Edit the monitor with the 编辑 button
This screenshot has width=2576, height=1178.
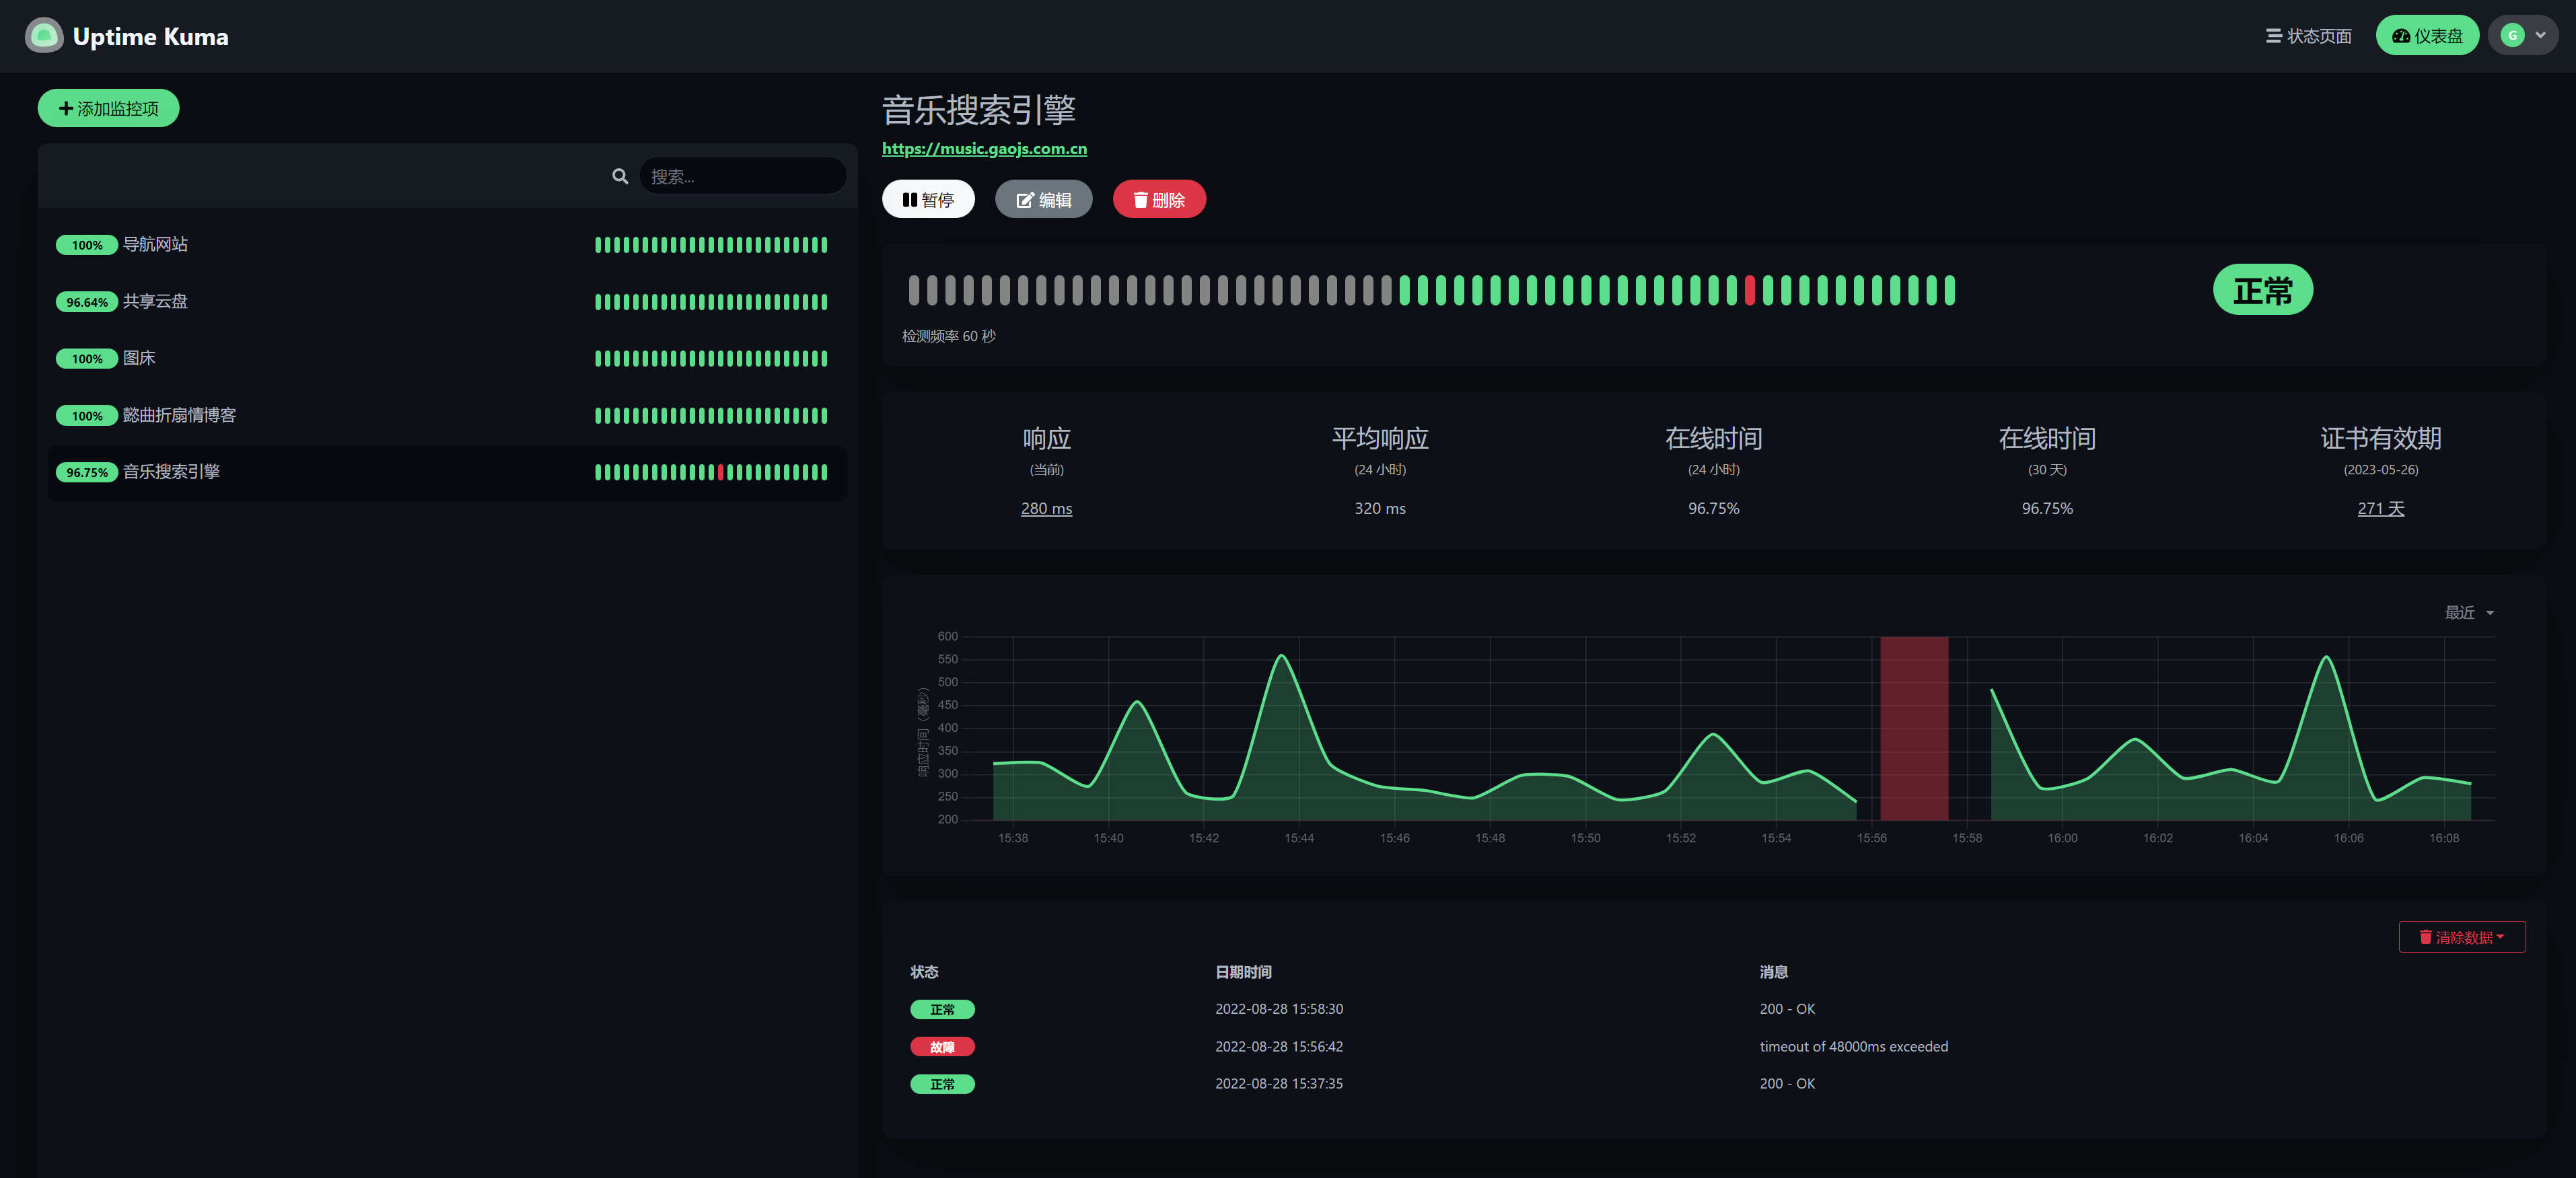(1043, 199)
